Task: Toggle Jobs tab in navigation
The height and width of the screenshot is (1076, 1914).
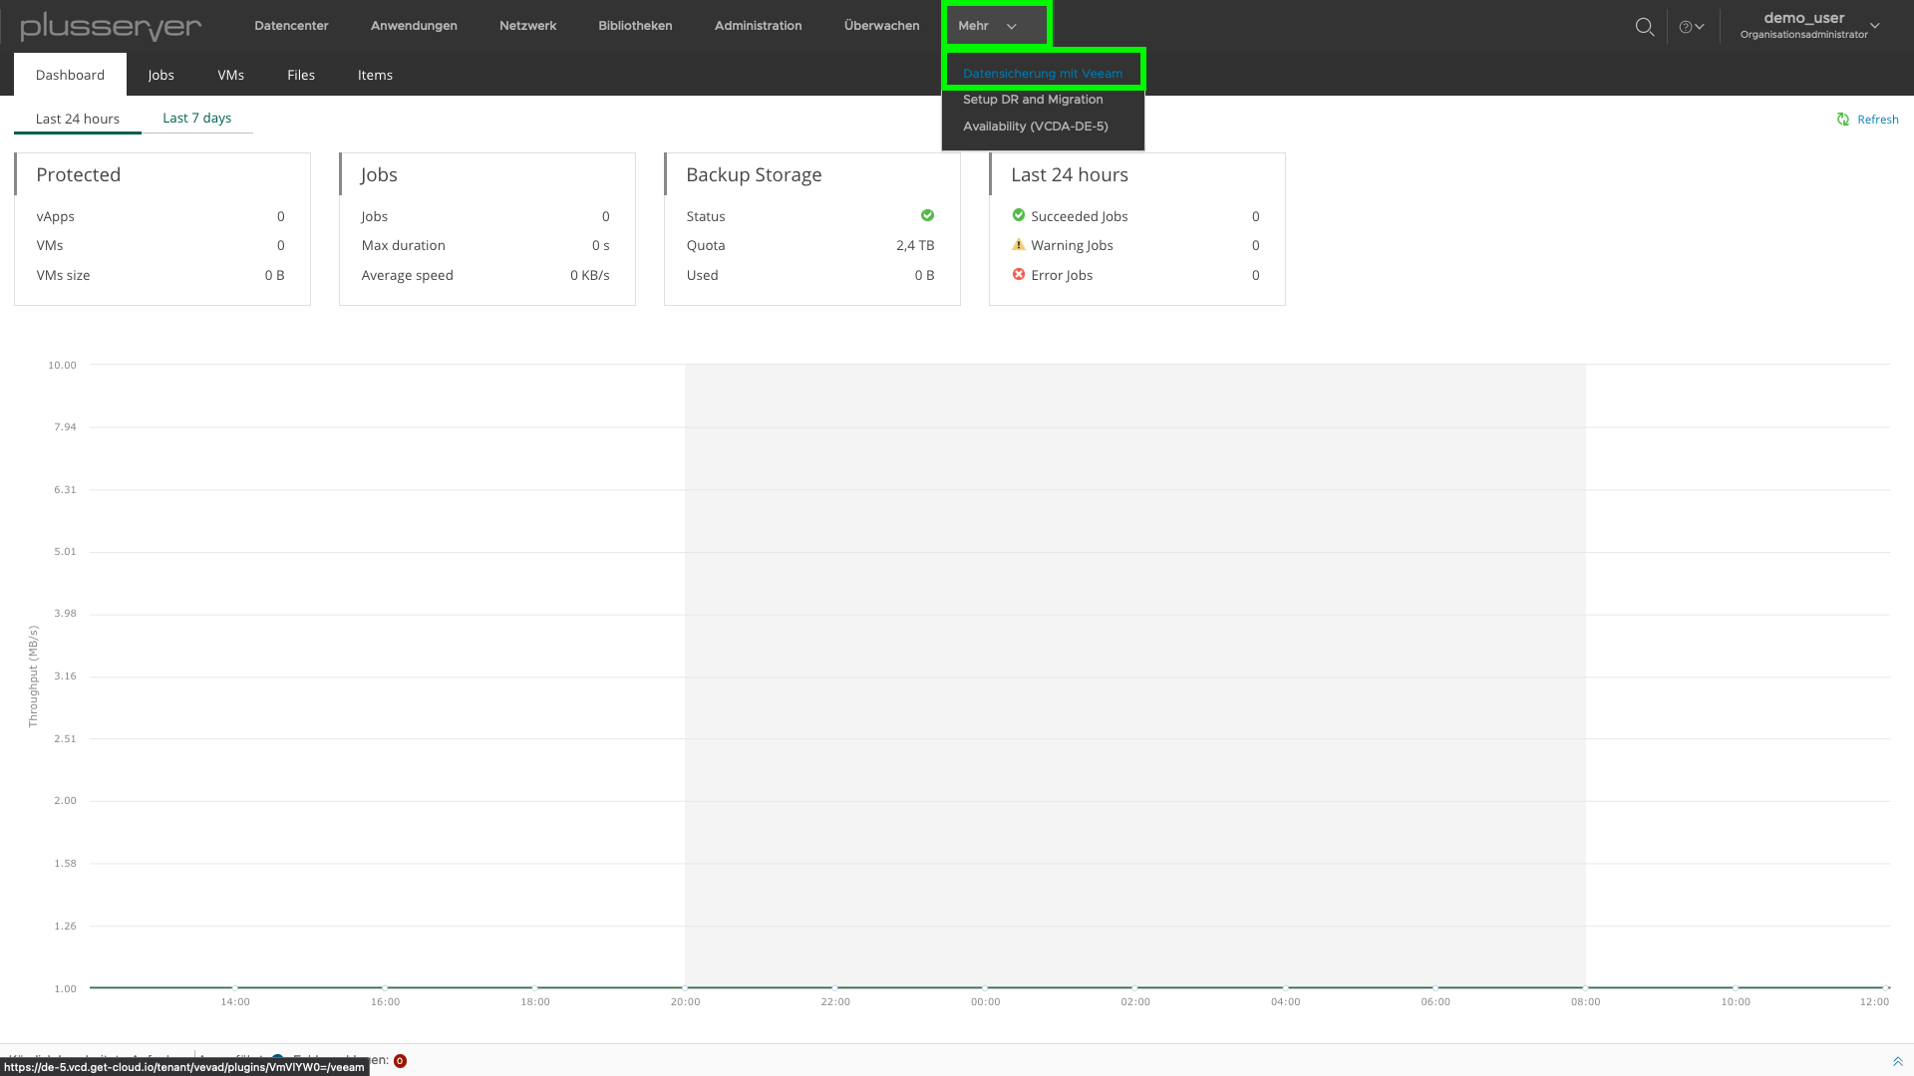Action: [159, 74]
